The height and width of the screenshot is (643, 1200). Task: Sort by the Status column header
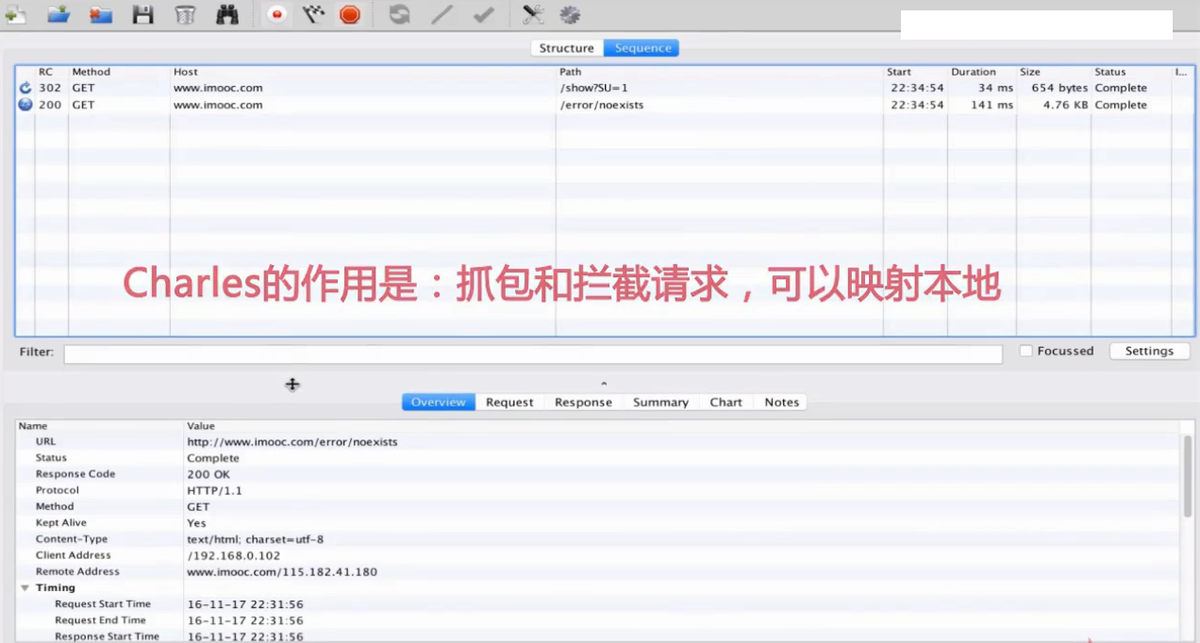pos(1131,72)
